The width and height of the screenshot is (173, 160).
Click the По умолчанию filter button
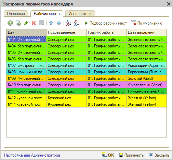click(x=147, y=23)
